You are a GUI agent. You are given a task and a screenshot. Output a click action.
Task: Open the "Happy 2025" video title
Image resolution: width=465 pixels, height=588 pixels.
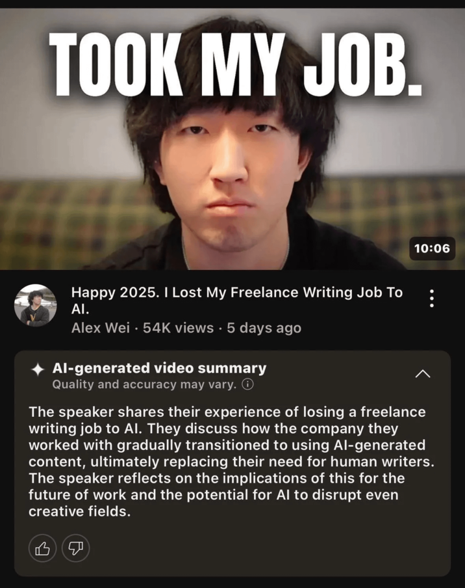tap(236, 301)
